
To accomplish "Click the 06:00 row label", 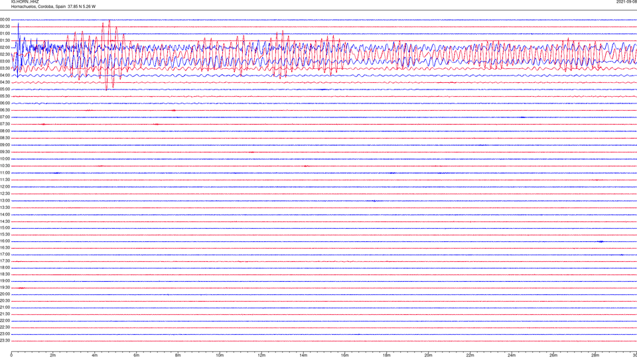I will 5,103.
